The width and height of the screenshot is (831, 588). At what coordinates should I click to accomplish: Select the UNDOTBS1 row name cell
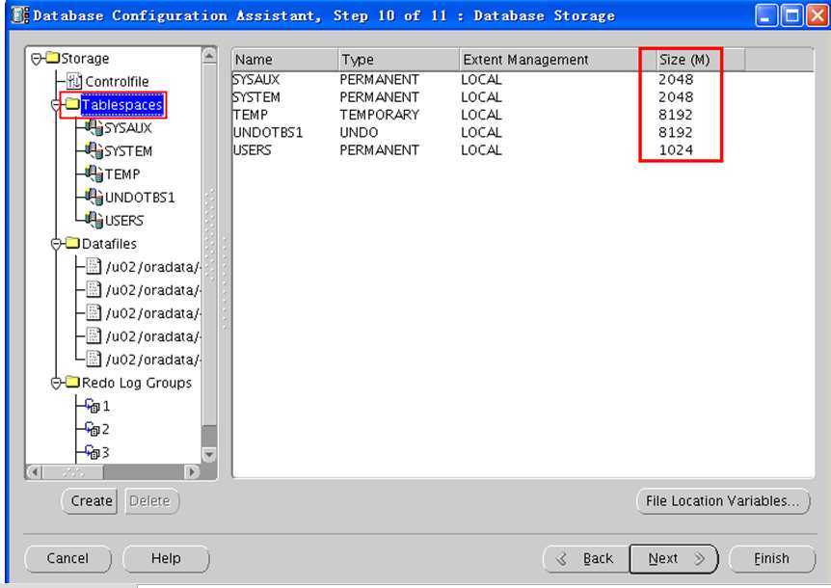[268, 132]
